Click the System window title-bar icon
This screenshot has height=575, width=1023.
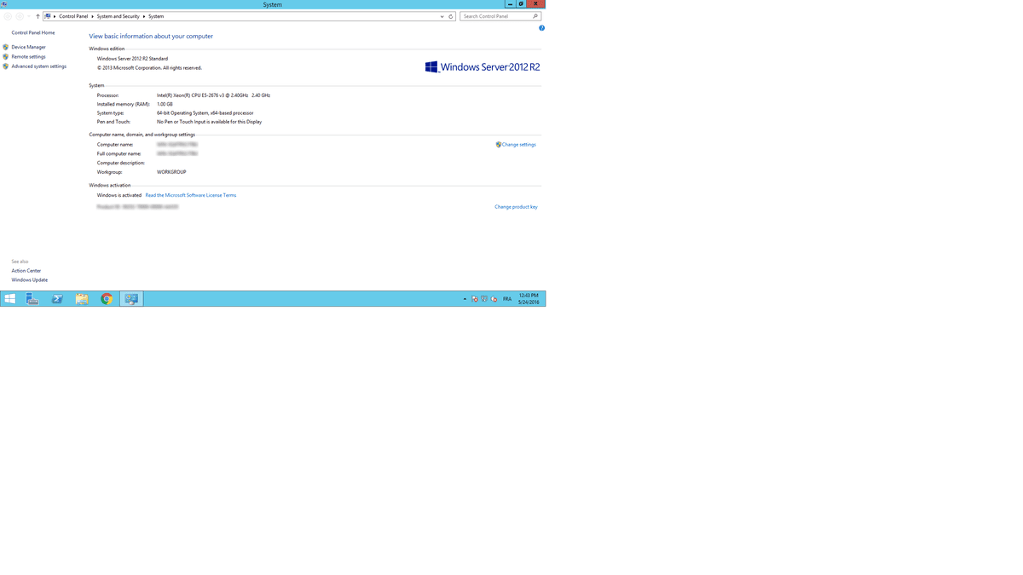click(x=4, y=4)
